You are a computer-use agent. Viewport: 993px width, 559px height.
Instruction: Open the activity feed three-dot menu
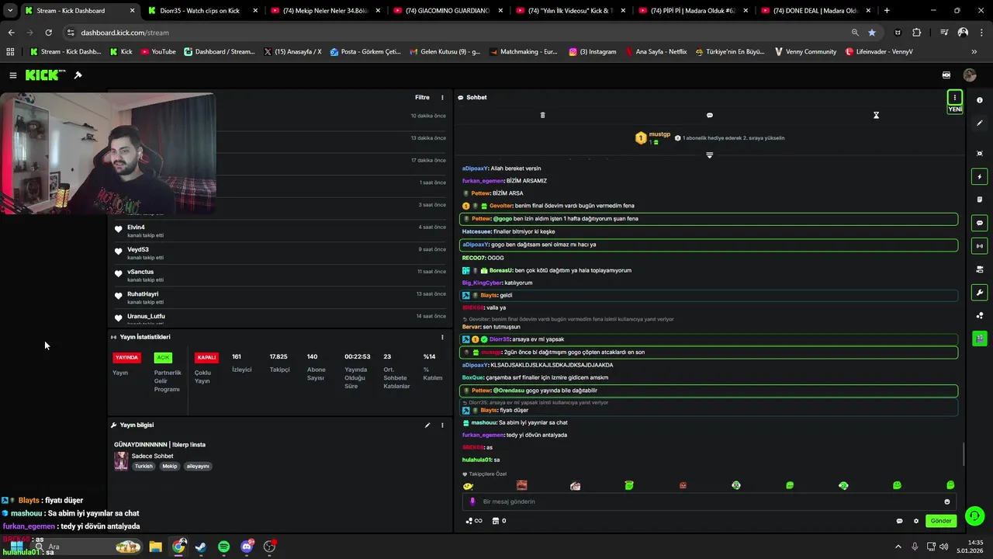pos(442,98)
